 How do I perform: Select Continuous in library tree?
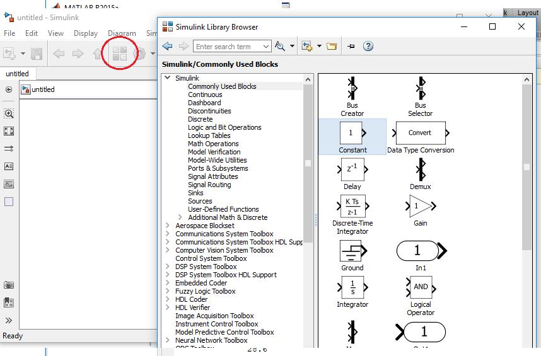[x=205, y=95]
